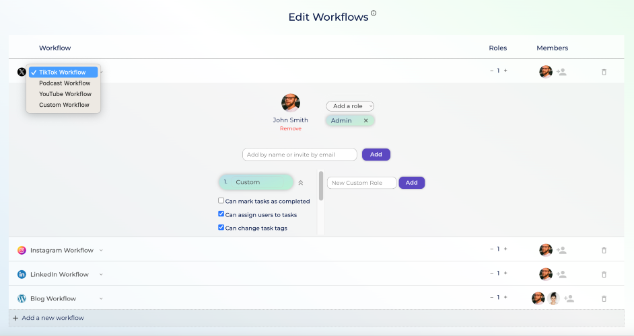Add member icon for Instagram Workflow
Screen dimensions: 634x336
coord(561,251)
